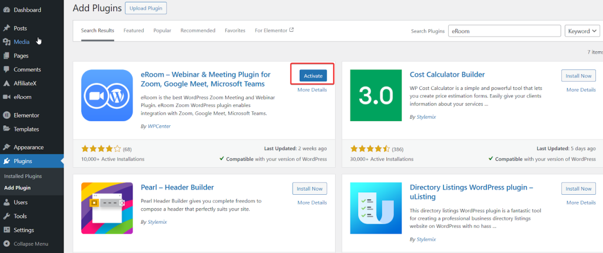
Task: Switch to the Popular tab
Action: [x=163, y=31]
